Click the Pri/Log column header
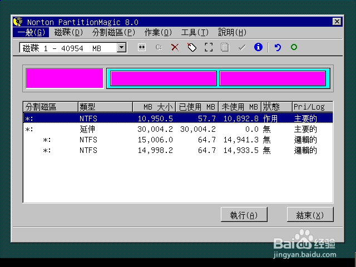The width and height of the screenshot is (356, 267). (x=313, y=107)
